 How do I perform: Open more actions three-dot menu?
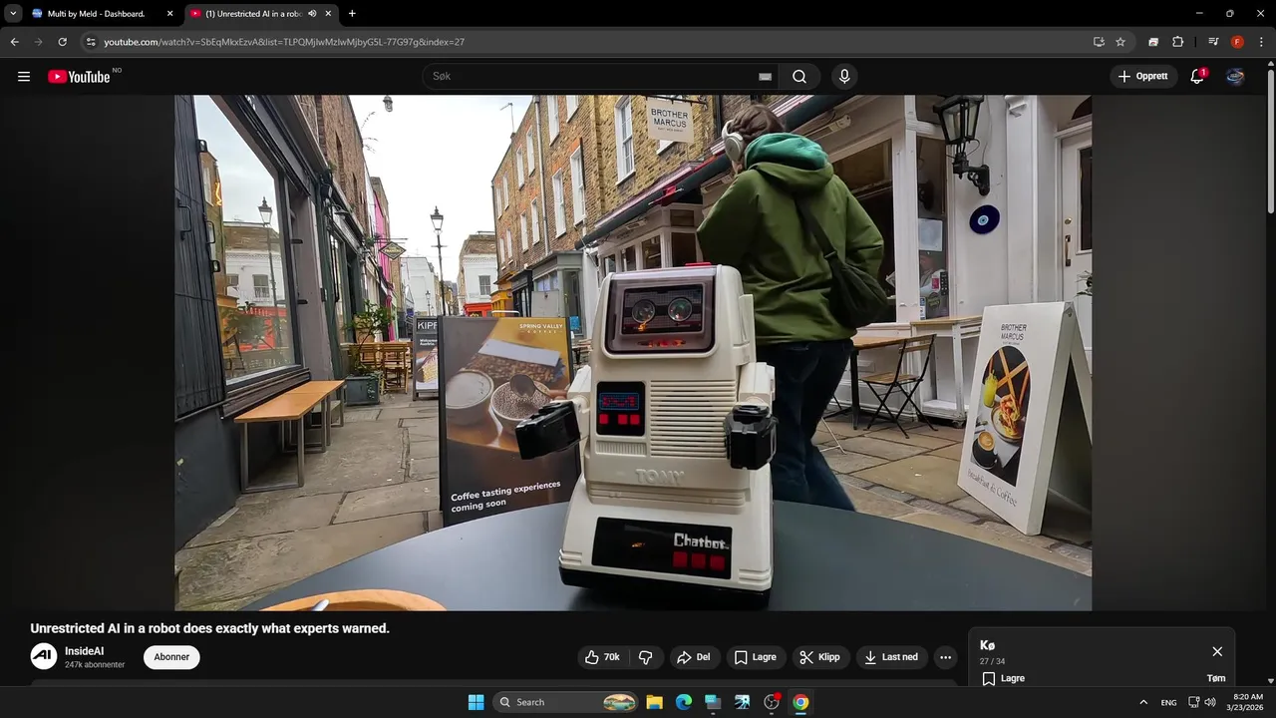click(945, 657)
